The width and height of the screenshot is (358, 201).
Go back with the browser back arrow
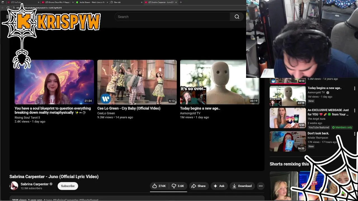(3, 8)
